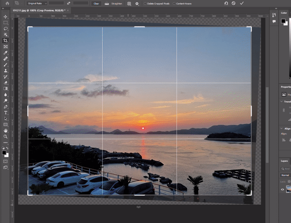Click the toolbar background color swatch
Viewport: 291px width, 223px height.
point(7,155)
